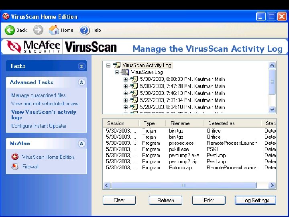Select the psexec.exe row
This screenshot has width=289, height=217.
point(189,143)
